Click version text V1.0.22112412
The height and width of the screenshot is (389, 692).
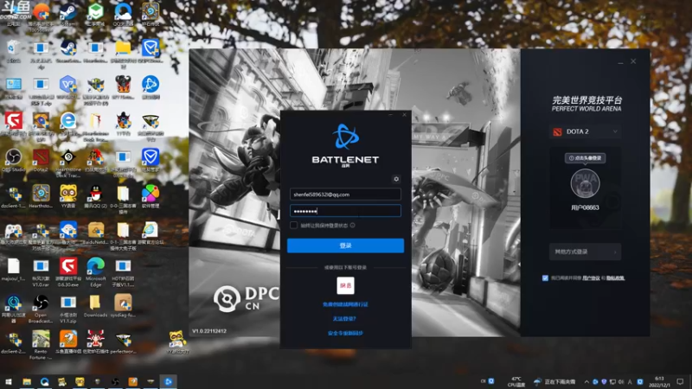tap(209, 331)
